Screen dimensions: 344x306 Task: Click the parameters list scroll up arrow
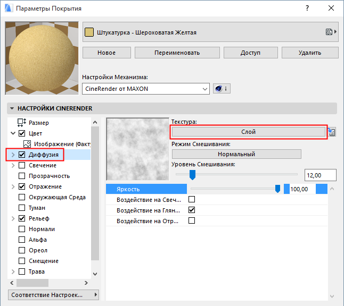(332, 189)
